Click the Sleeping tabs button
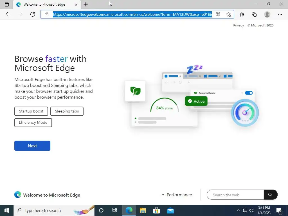Viewport: 288px width, 216px height. [x=67, y=111]
